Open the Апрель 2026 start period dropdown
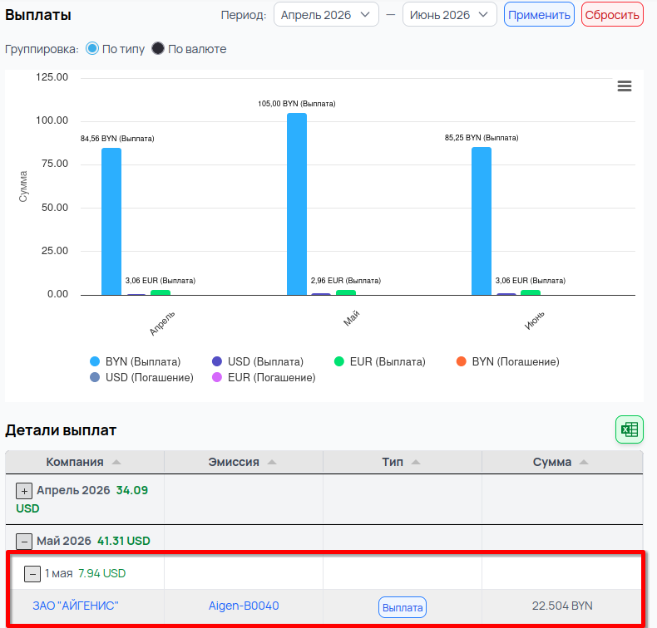The height and width of the screenshot is (628, 657). point(325,15)
